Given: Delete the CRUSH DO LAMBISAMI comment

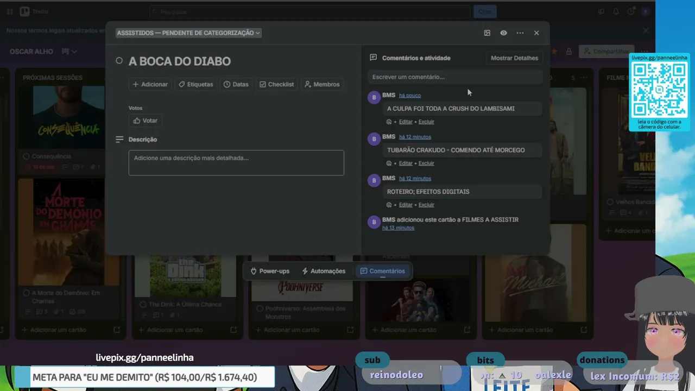Looking at the screenshot, I should pyautogui.click(x=426, y=122).
